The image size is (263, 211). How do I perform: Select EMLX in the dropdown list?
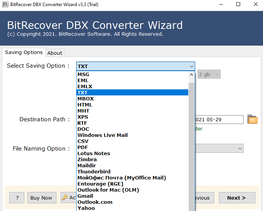[132, 86]
